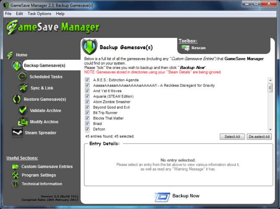Select Aquaria (STEAM Edition) entry text
The width and height of the screenshot is (280, 209).
113,96
